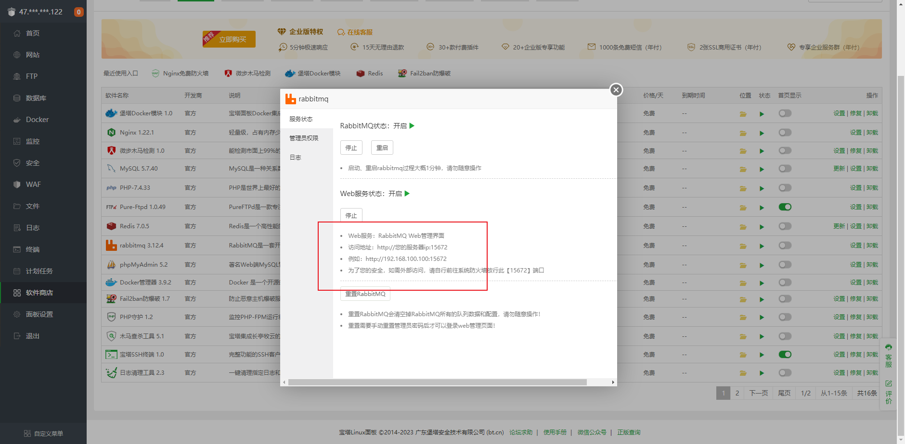Click the 监控 monitor icon in the sidebar

pyautogui.click(x=17, y=141)
